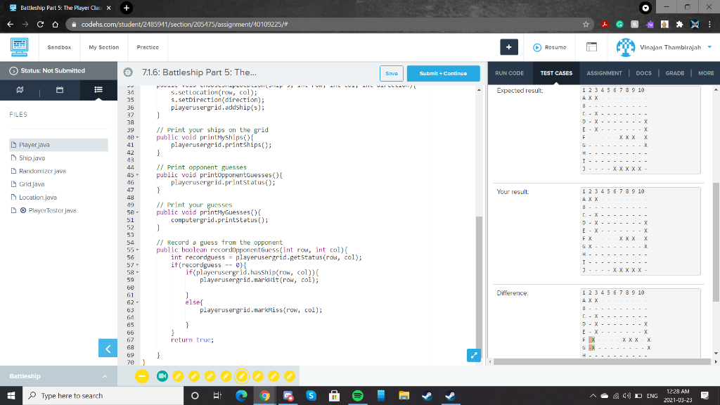This screenshot has width=720, height=405.
Task: Click the window layout icon near Resume
Action: (591, 47)
